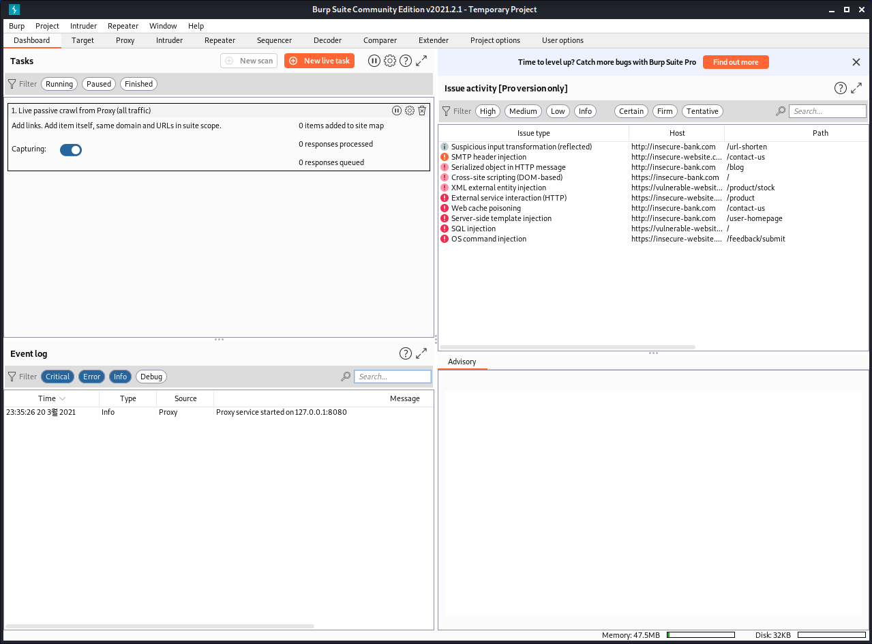Screen dimensions: 872x644
Task: Switch to the Comparer tab
Action: [x=380, y=40]
